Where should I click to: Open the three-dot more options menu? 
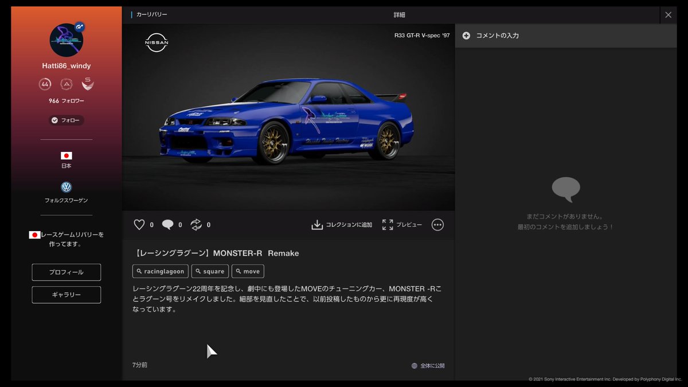click(x=437, y=225)
